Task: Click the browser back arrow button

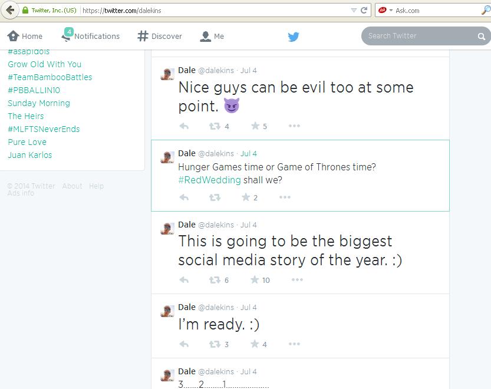Action: [x=10, y=11]
